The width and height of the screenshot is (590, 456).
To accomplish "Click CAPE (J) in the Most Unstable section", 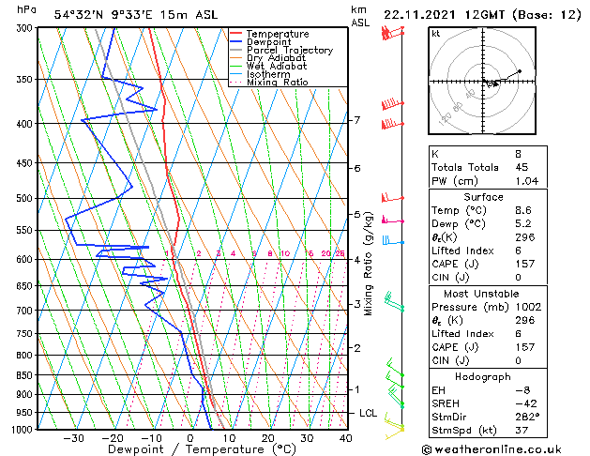I will tap(455, 347).
